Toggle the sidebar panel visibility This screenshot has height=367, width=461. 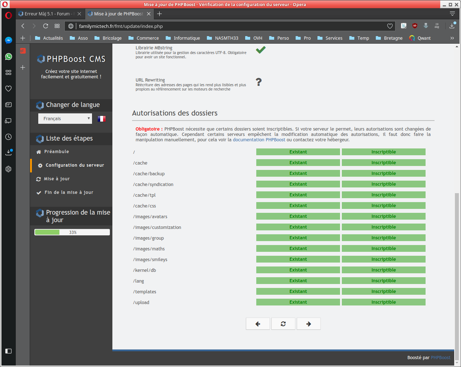pyautogui.click(x=9, y=351)
